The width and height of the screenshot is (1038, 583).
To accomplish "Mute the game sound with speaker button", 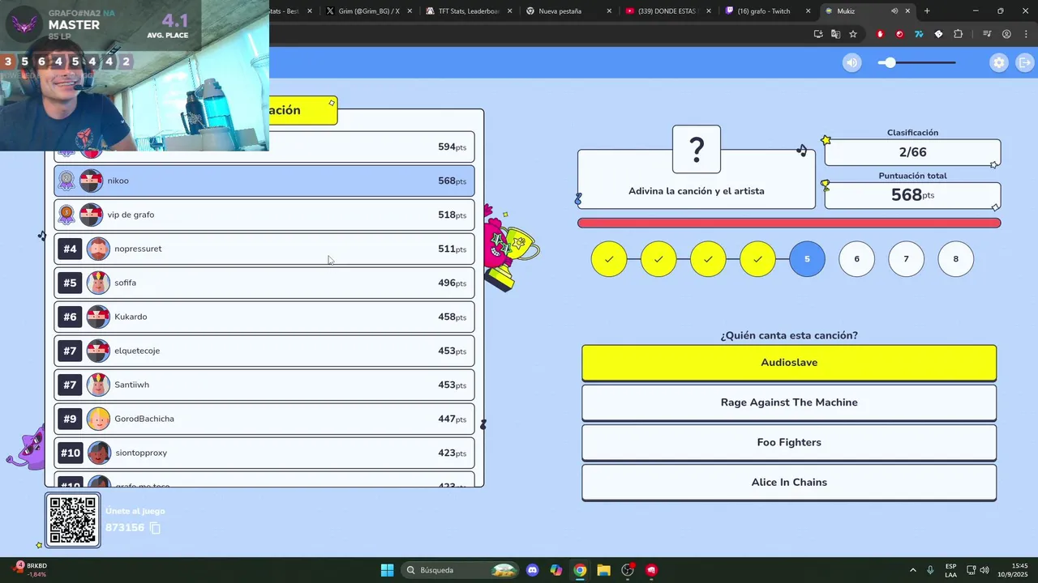I will pyautogui.click(x=851, y=62).
